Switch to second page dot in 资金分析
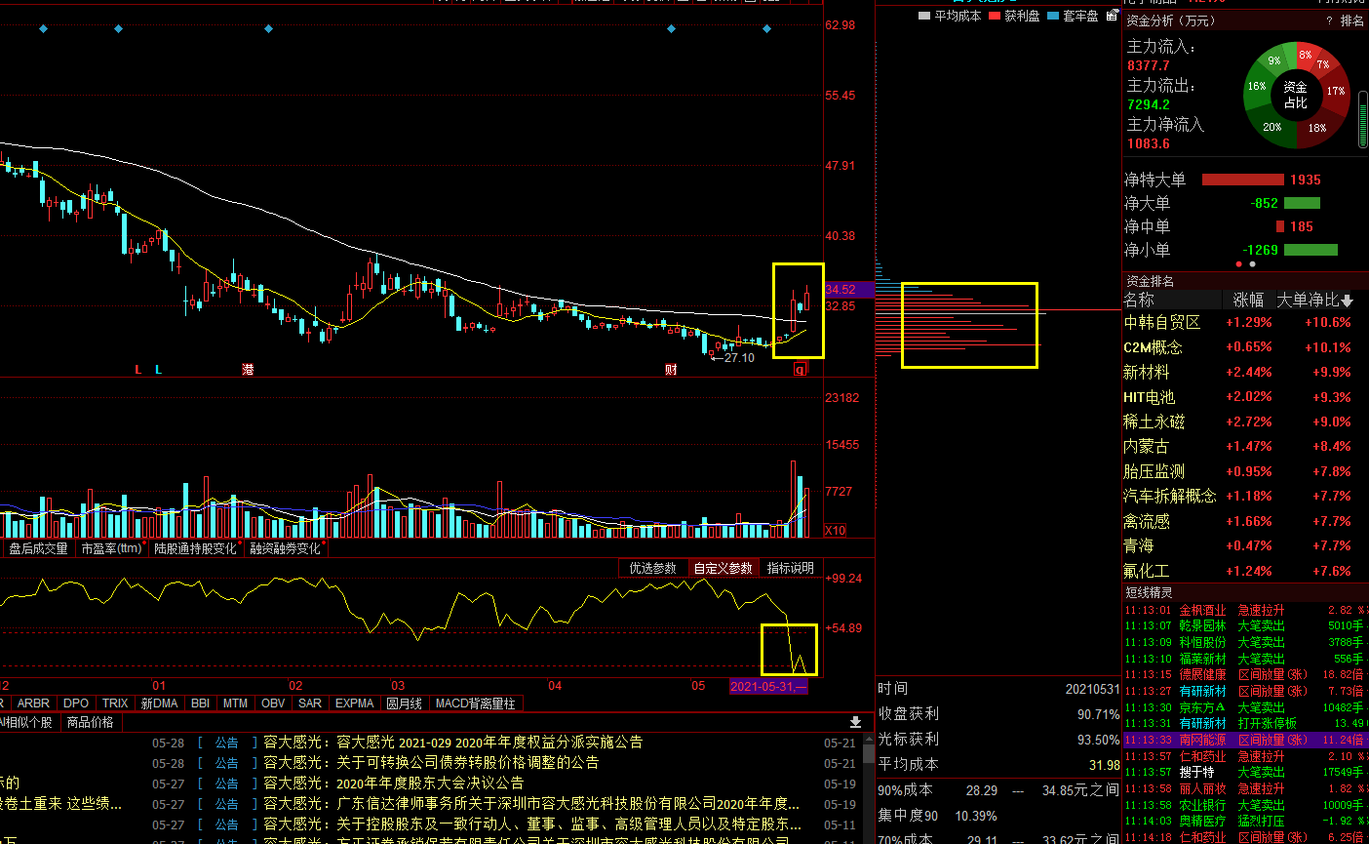 click(x=1253, y=264)
